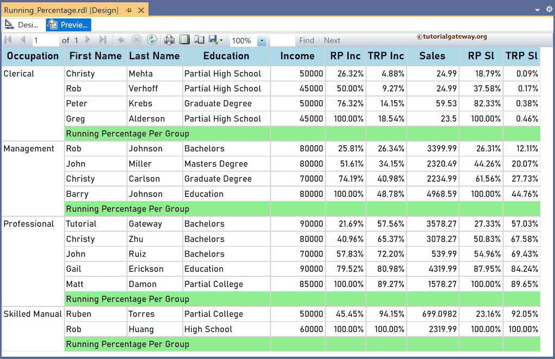
Task: Advance to the next report page
Action: tap(87, 40)
